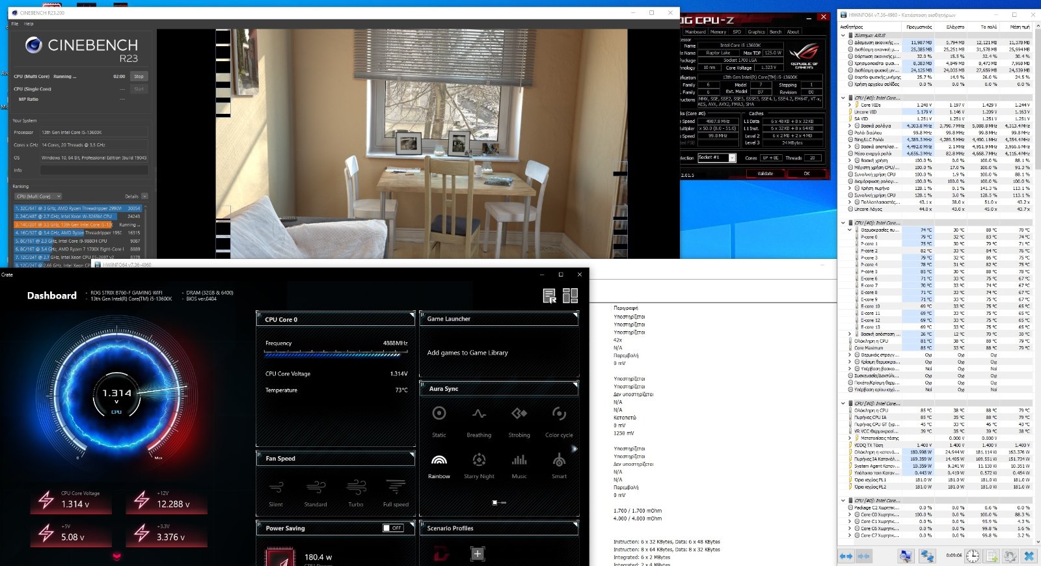Click HWiNFO collapse columns arrows button
This screenshot has height=566, width=1041.
point(863,556)
